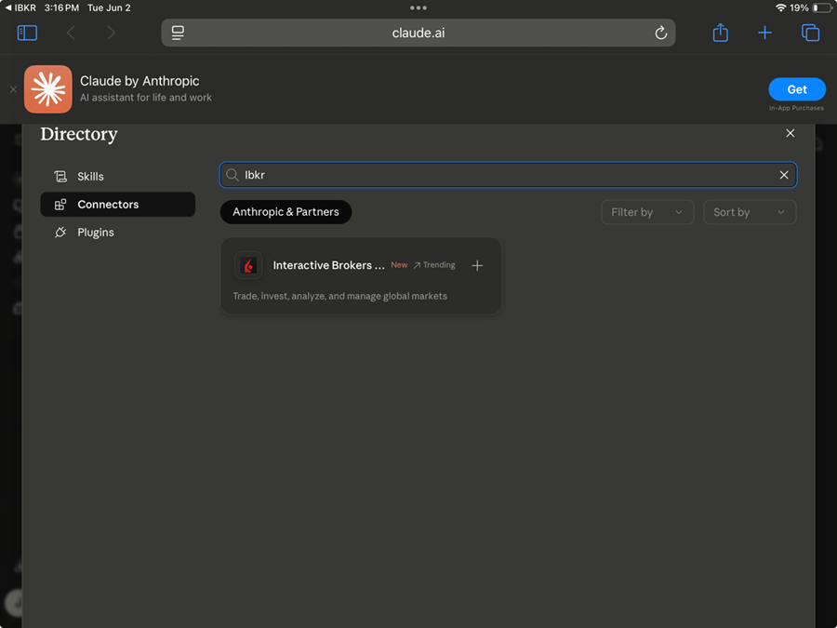Click the Trending tag on the connector
Image resolution: width=837 pixels, height=628 pixels.
(x=434, y=265)
